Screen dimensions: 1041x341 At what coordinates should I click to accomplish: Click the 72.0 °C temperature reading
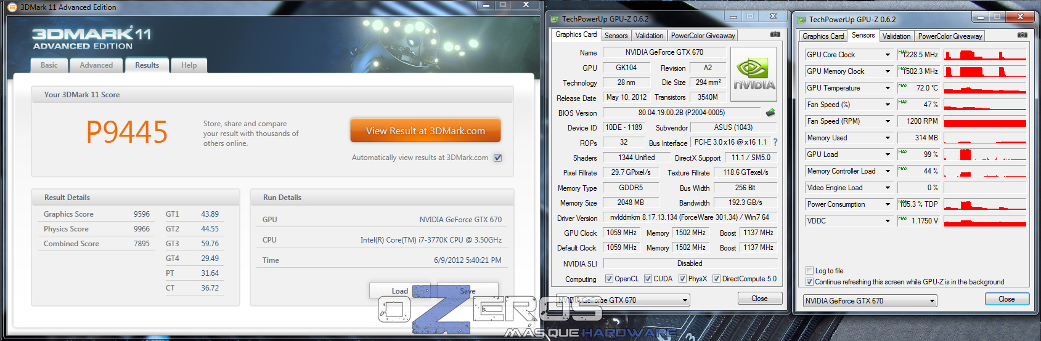pyautogui.click(x=918, y=88)
